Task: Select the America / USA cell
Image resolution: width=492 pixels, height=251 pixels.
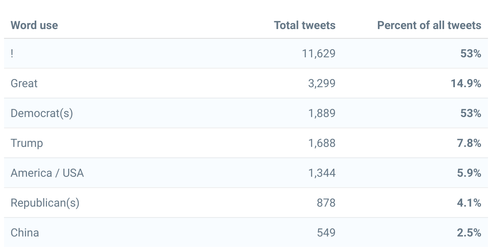Action: pos(47,173)
